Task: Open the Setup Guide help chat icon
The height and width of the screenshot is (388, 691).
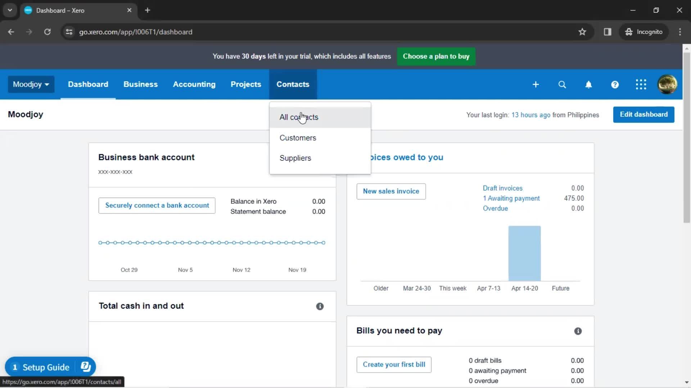Action: click(x=86, y=367)
